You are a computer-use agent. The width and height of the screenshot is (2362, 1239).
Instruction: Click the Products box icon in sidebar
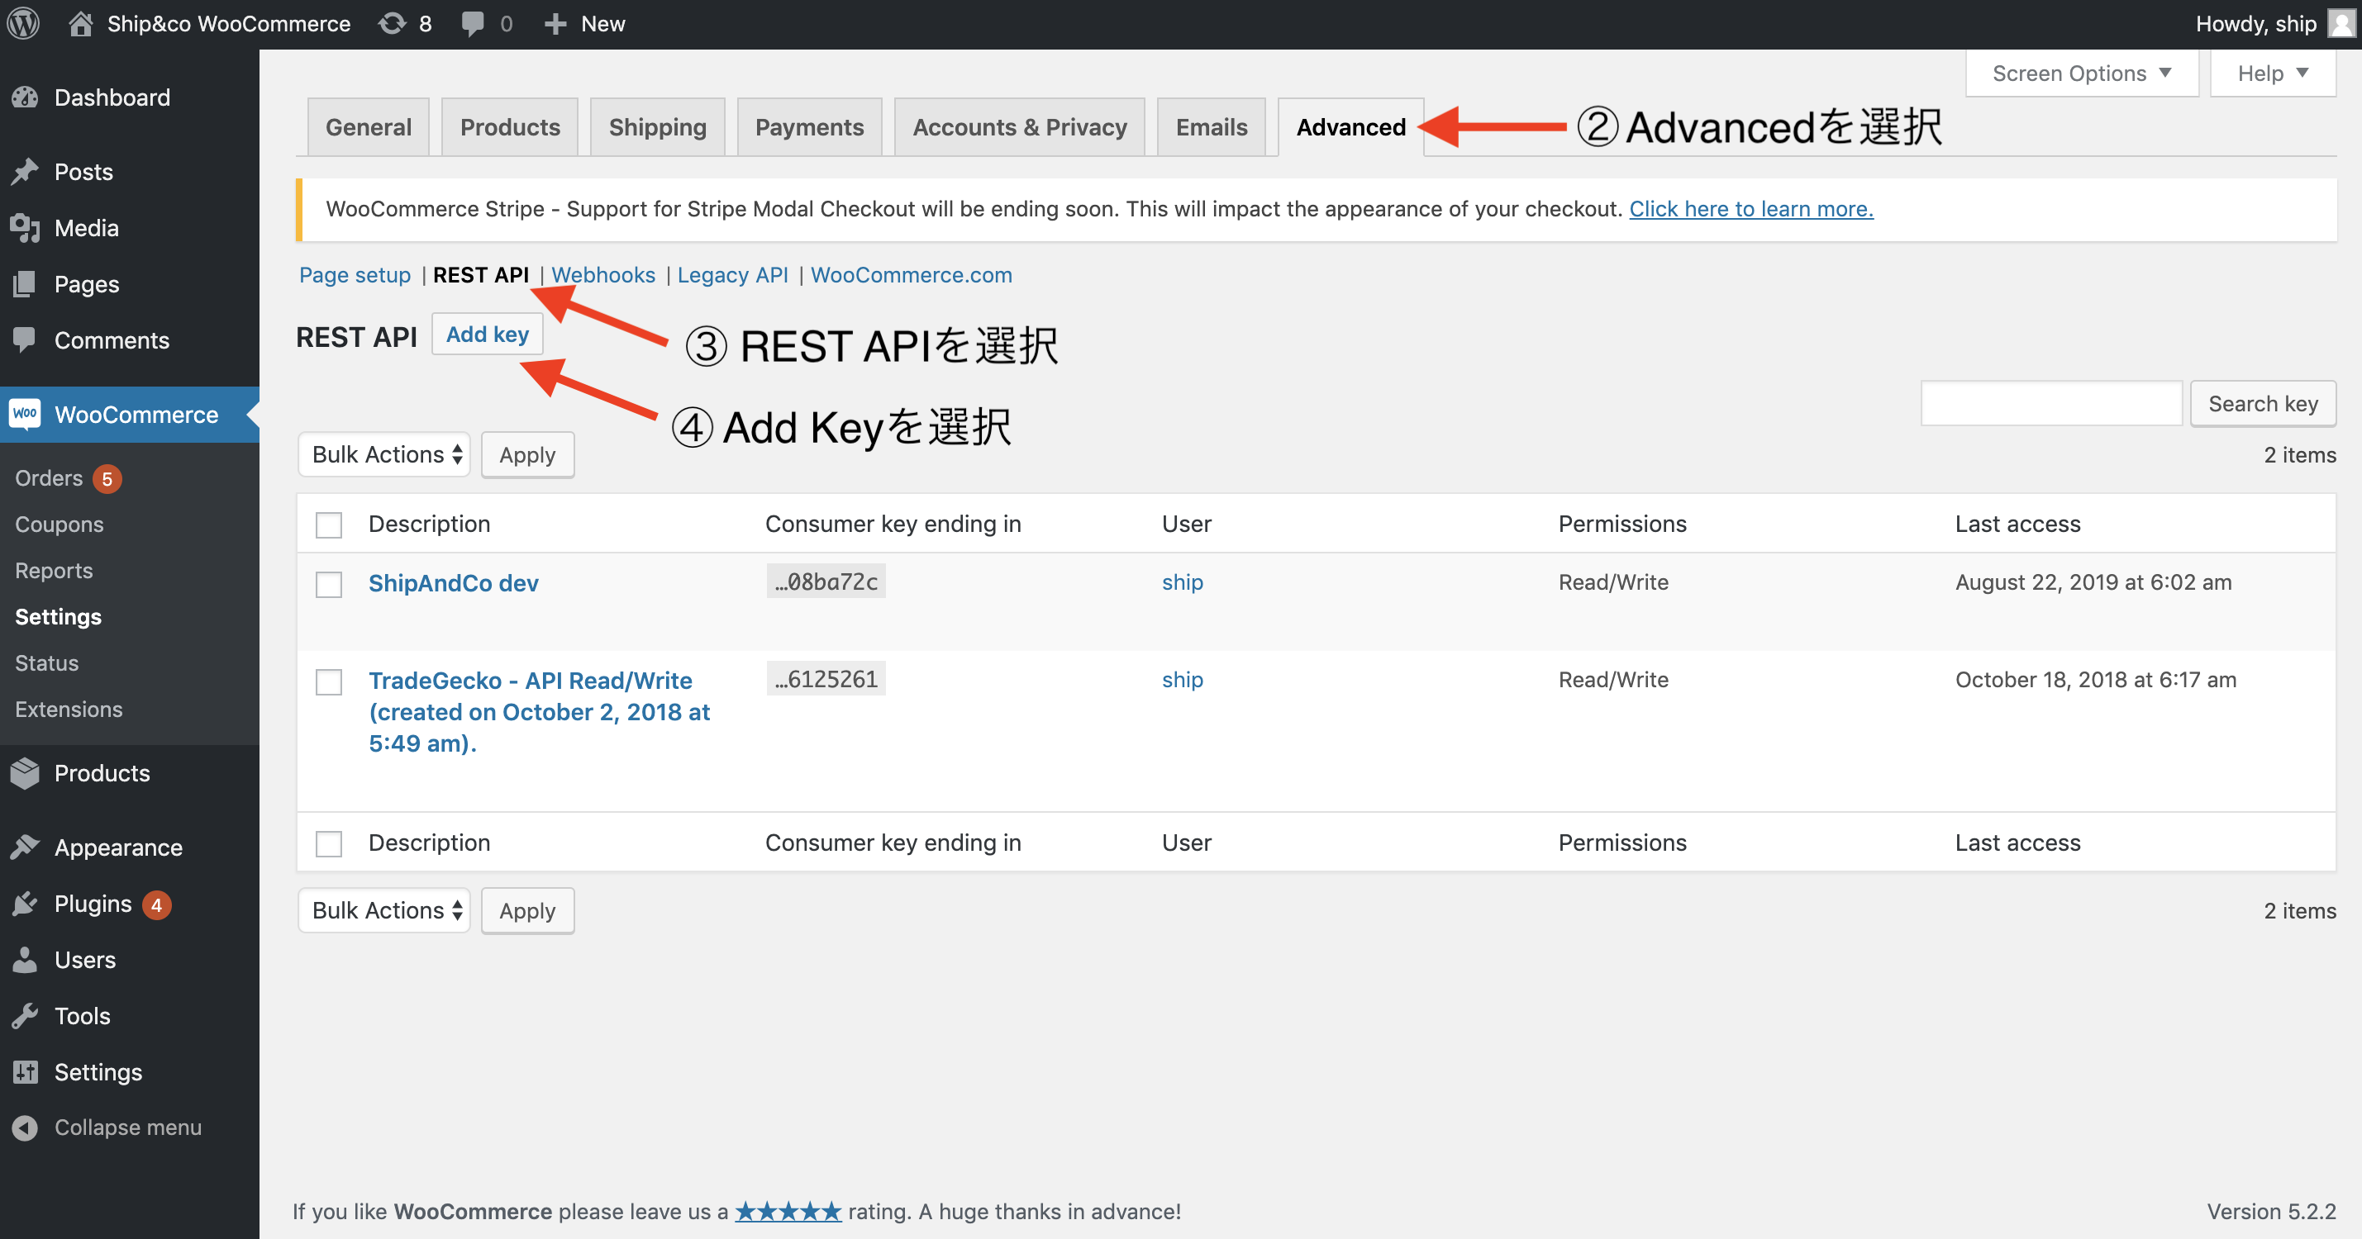[x=26, y=772]
